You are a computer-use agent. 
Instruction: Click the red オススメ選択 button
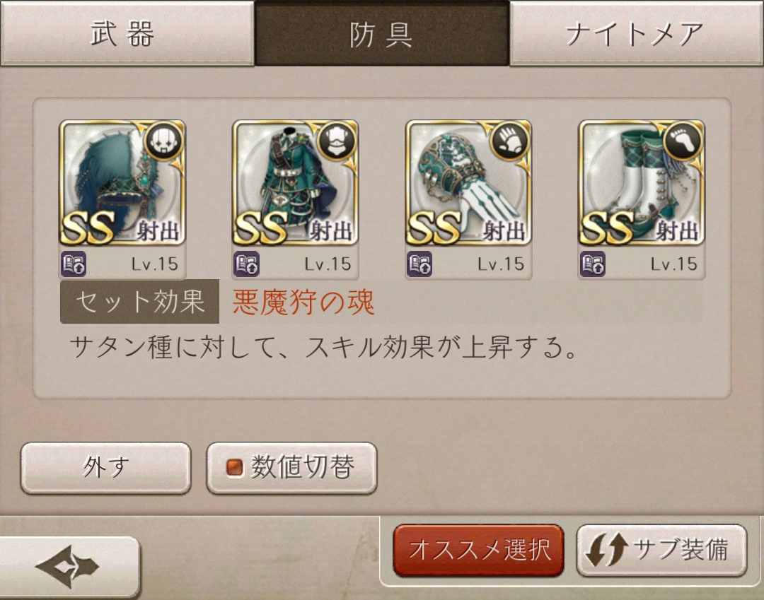click(478, 551)
